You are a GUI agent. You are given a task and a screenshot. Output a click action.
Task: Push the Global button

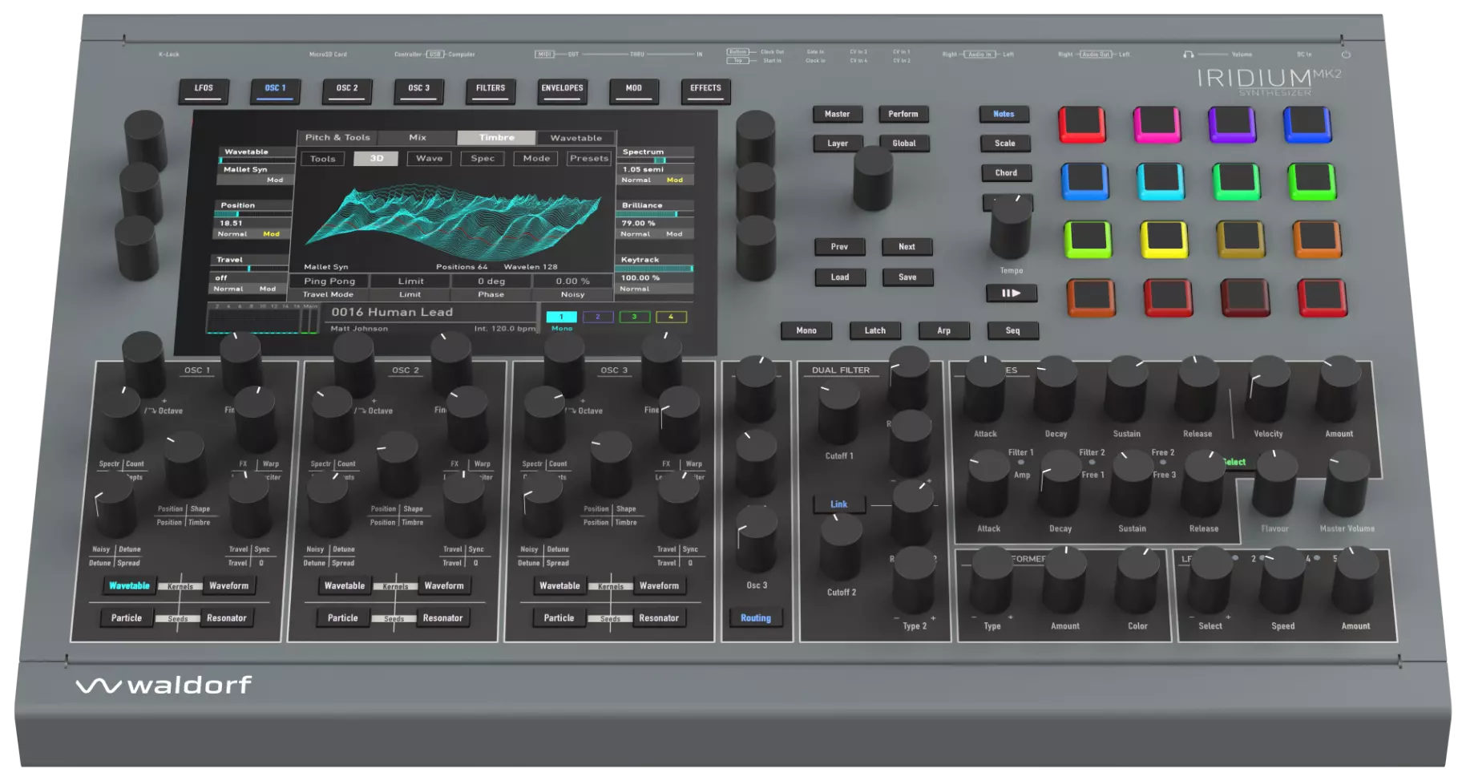point(904,144)
